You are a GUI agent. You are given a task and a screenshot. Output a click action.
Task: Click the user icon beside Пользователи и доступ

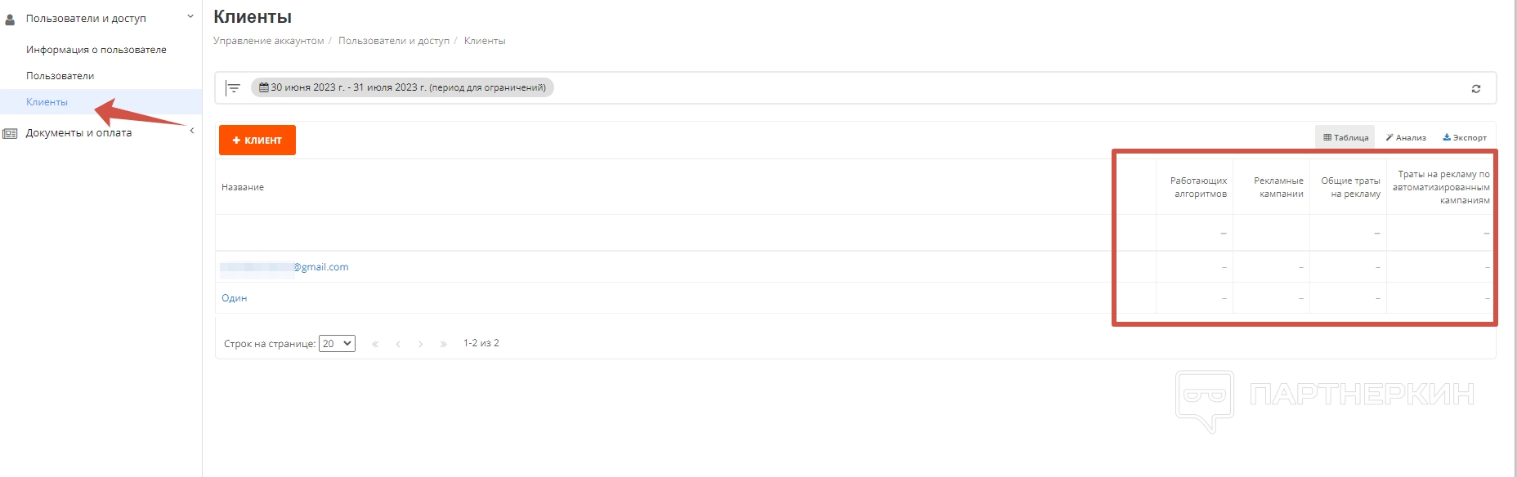click(11, 19)
